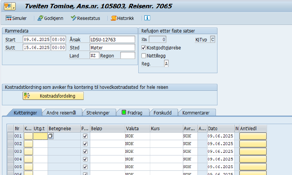The width and height of the screenshot is (292, 175).
Task: Click the Dato cell in row 003
Action: (x=221, y=151)
